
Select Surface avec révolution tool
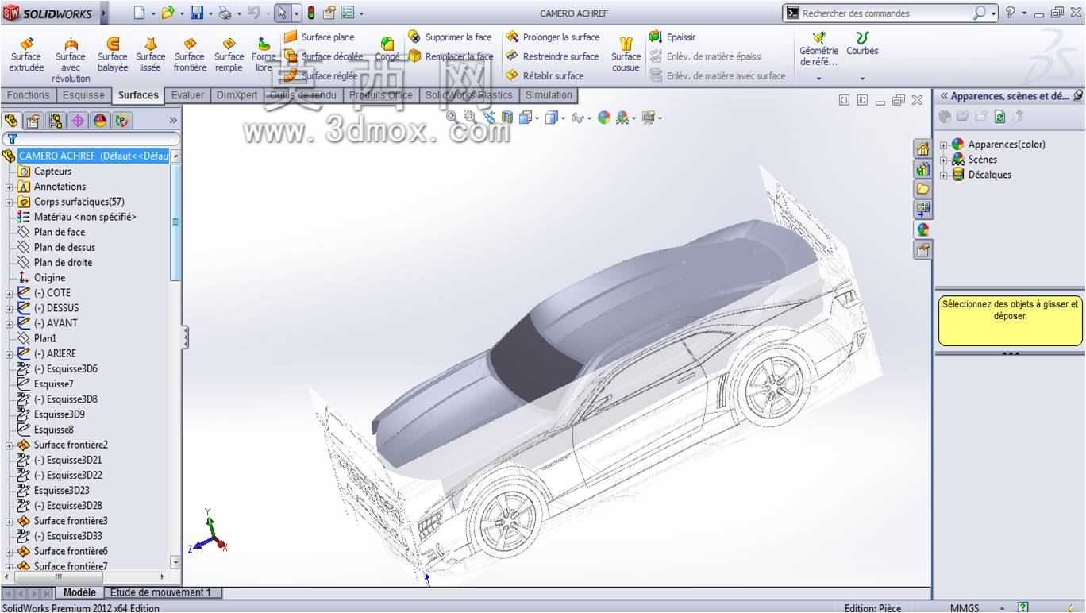pyautogui.click(x=70, y=60)
